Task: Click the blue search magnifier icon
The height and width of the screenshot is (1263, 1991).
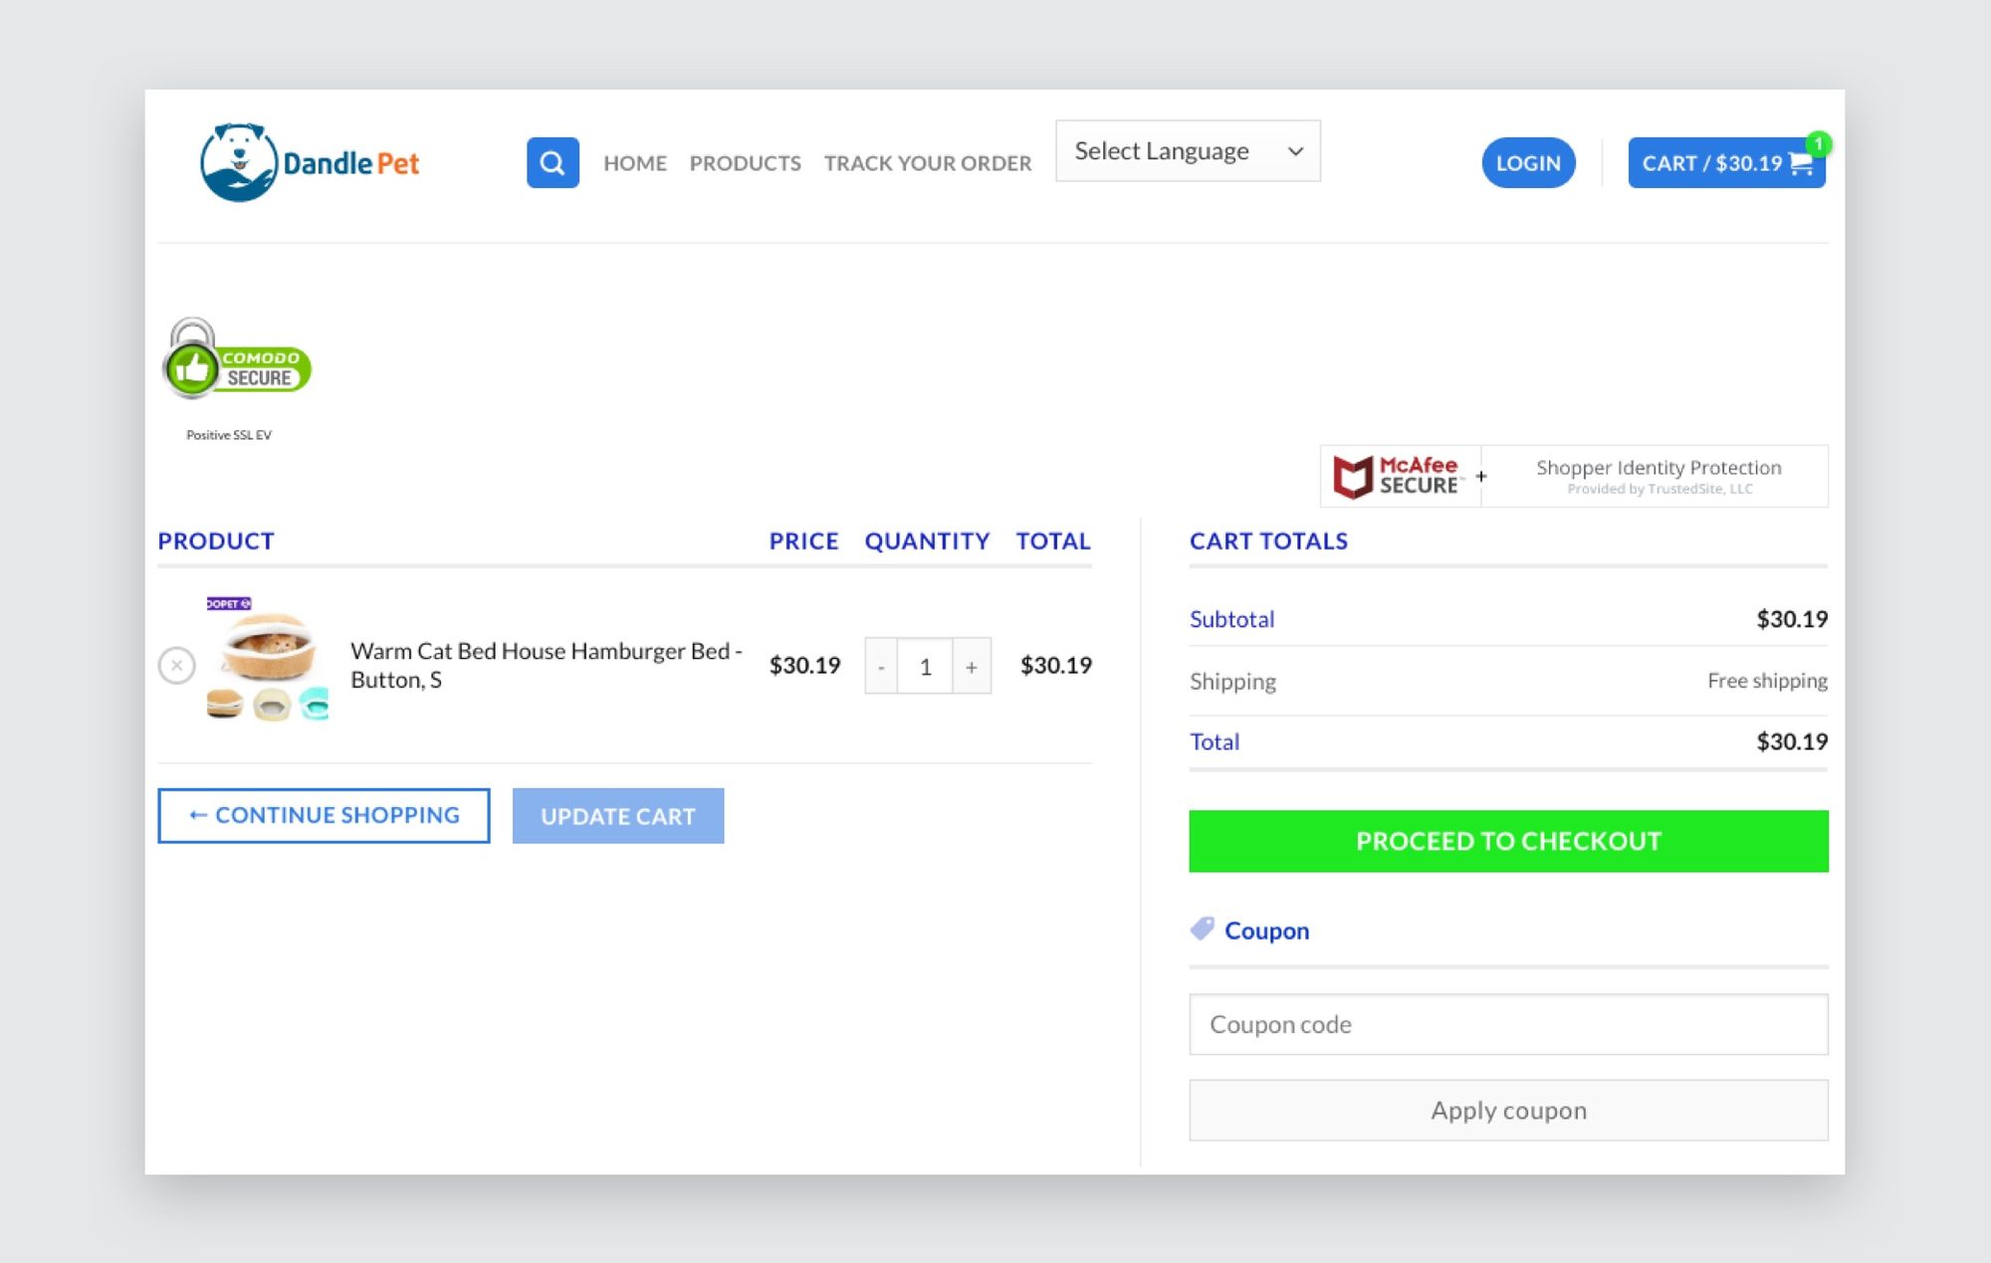Action: (x=553, y=162)
